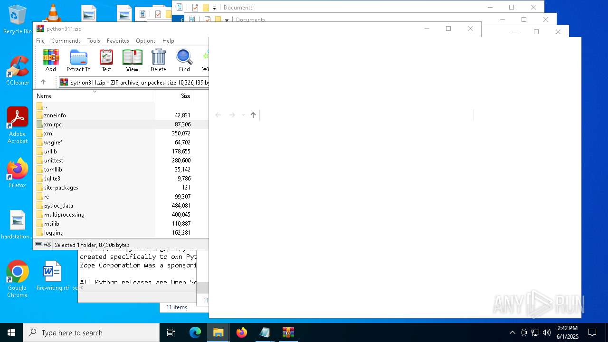
Task: Click the Forward arrow in Explorer window
Action: pos(232,115)
